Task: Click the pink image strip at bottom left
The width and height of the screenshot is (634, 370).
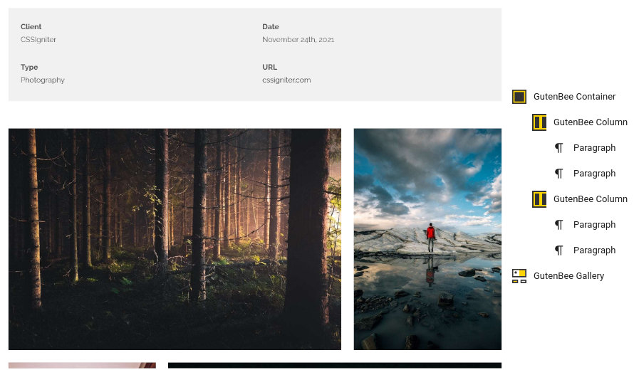Action: [x=82, y=366]
